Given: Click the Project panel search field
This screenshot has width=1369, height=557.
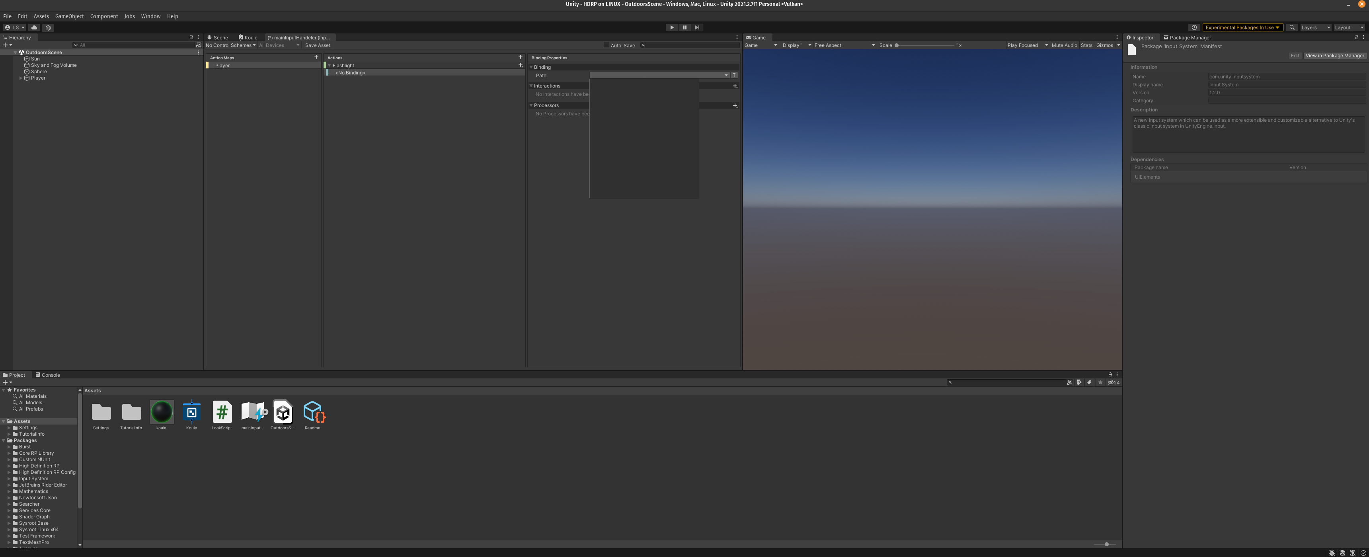Looking at the screenshot, I should tap(1006, 382).
